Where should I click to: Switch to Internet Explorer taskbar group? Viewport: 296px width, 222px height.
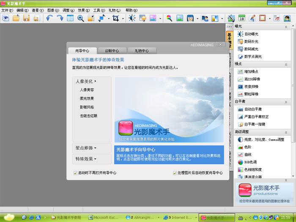point(180,217)
